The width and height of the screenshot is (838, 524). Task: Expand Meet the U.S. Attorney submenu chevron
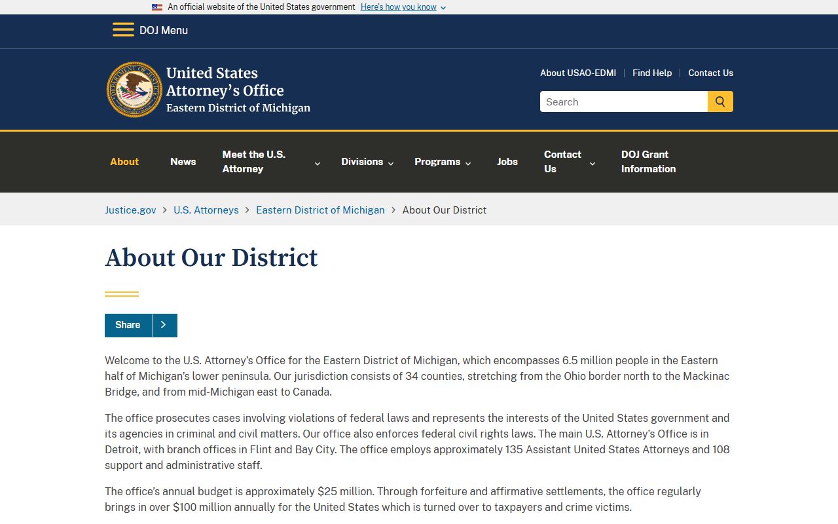(x=318, y=163)
